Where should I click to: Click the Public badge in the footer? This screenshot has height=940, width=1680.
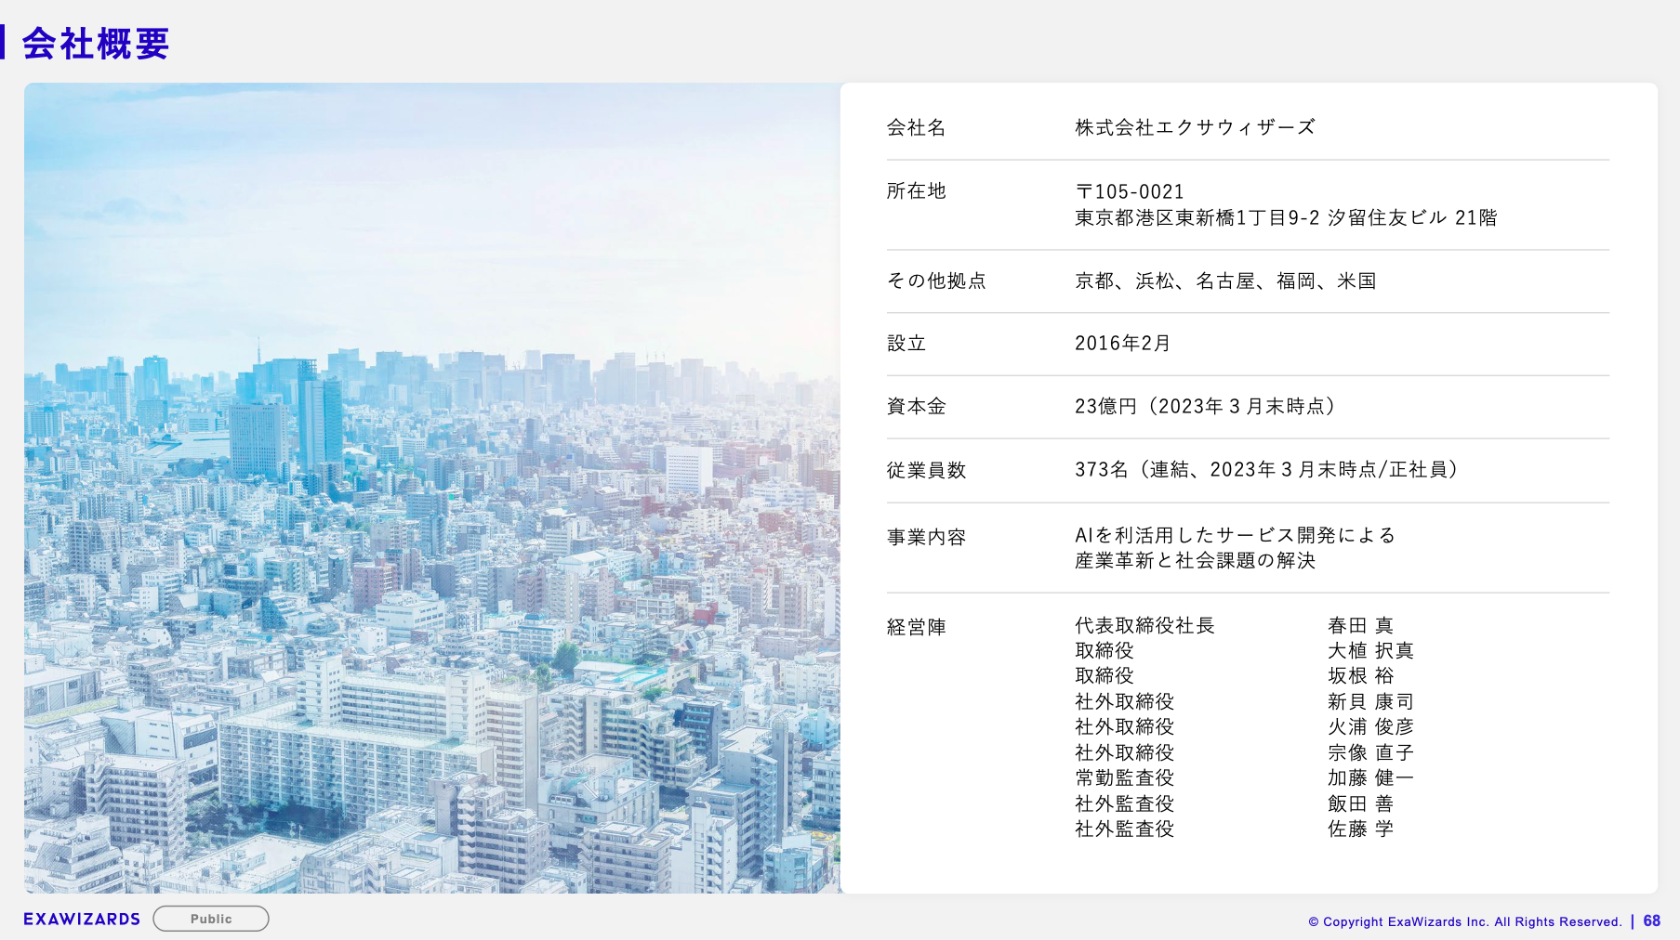pos(211,919)
